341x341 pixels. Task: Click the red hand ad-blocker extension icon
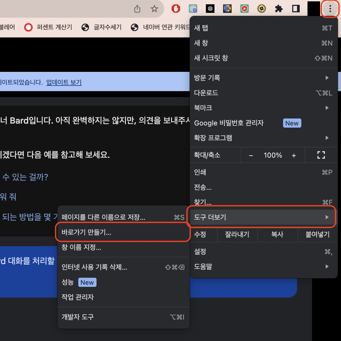pyautogui.click(x=176, y=8)
